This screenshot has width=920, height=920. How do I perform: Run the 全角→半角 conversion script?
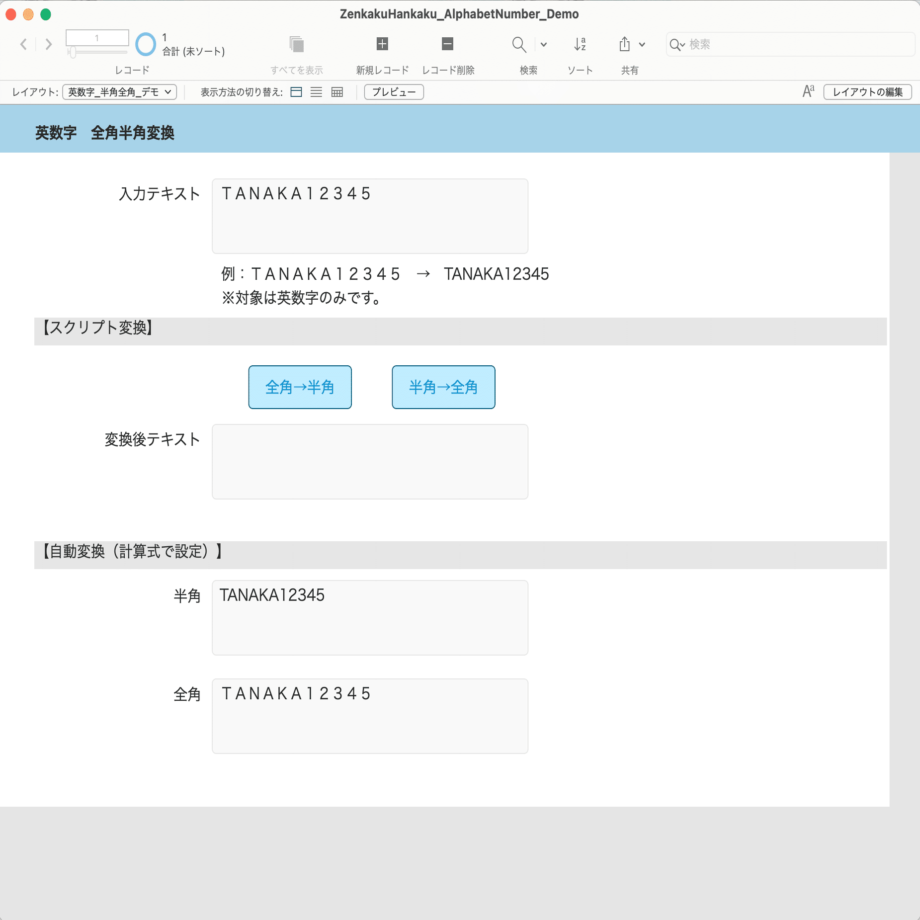pos(300,387)
